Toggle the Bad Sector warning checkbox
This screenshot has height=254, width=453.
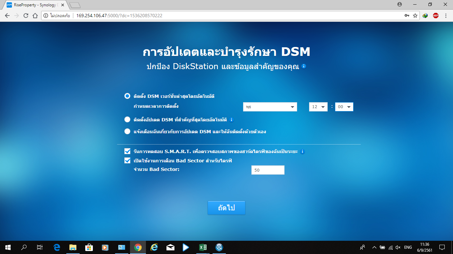pyautogui.click(x=127, y=160)
